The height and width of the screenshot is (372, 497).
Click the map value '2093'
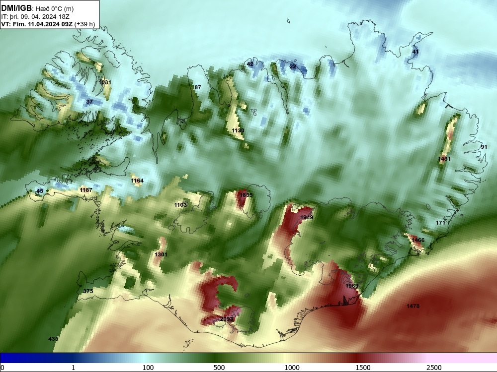pos(227,319)
